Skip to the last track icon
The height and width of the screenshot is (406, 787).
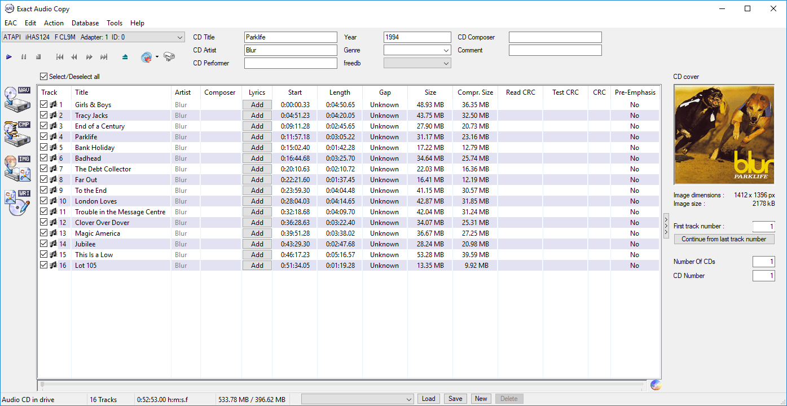pos(103,56)
